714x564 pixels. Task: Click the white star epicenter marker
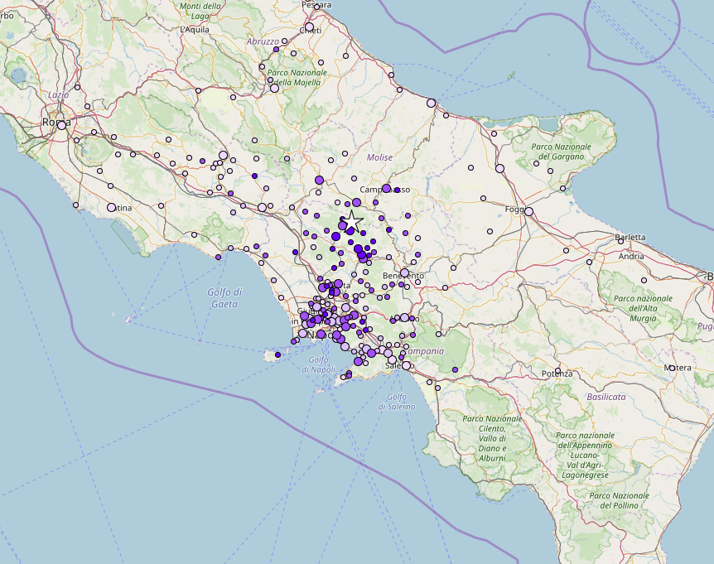point(352,222)
